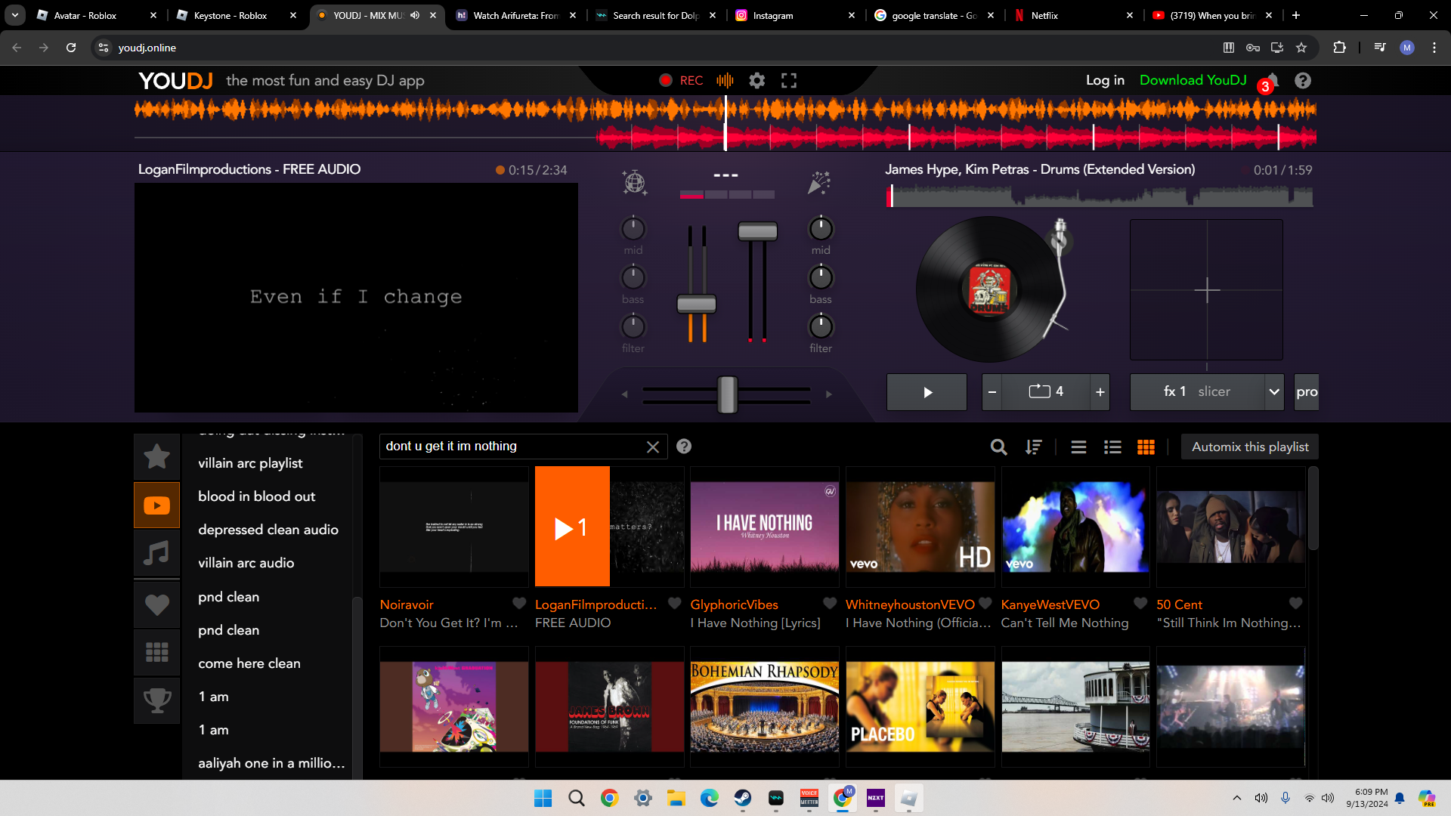
Task: Increase the loop length
Action: [1100, 392]
